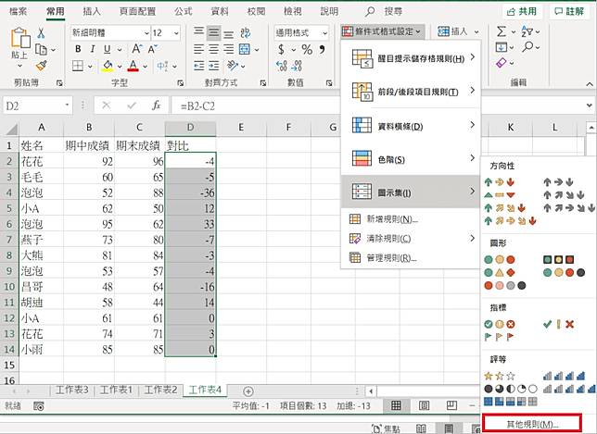Viewport: 597px width, 434px height.
Task: Open Color Scales submenu
Action: [x=412, y=159]
